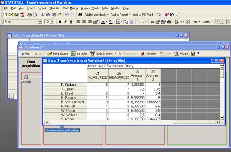Click the binoculars-like icon in format toolbar
Viewport: 231px width, 152px height.
(x=169, y=22)
